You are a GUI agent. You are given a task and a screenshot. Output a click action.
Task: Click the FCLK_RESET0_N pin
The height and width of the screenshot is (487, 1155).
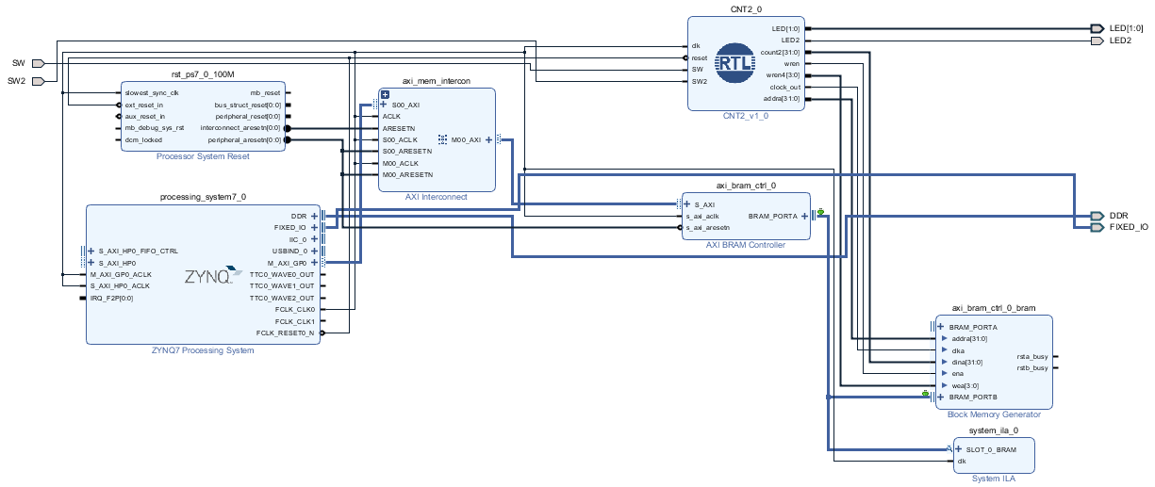[286, 333]
